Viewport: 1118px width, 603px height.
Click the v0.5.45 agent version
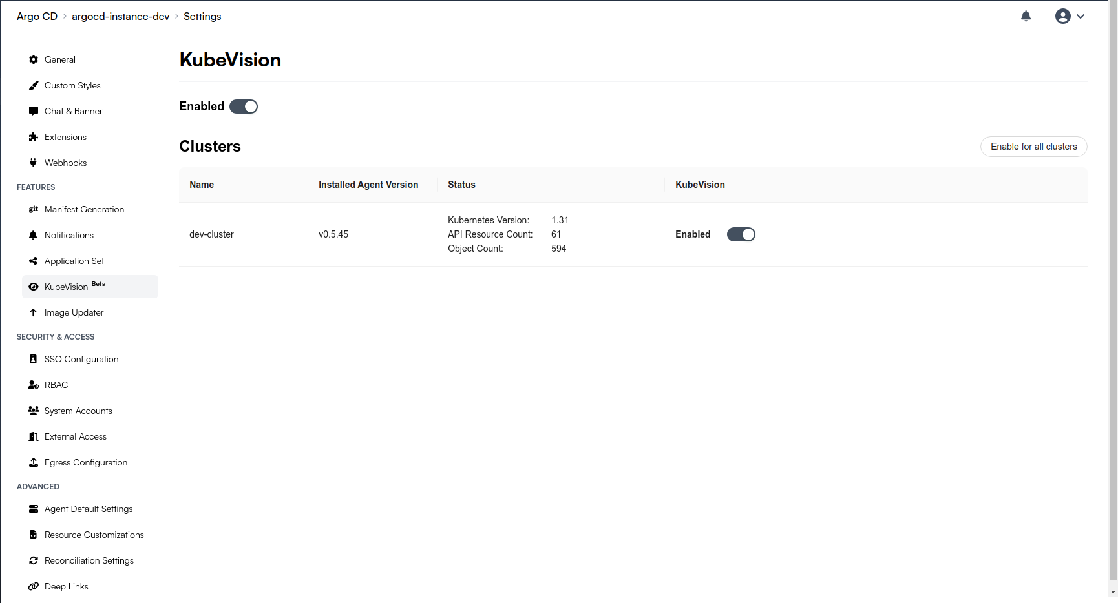coord(333,234)
